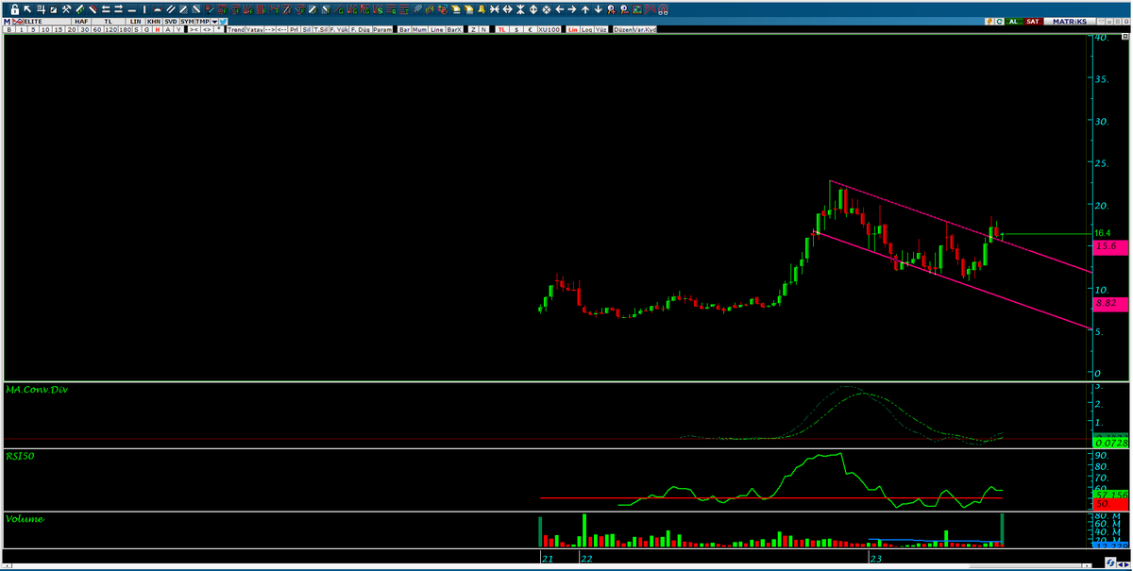Click the RSI50 indicator label
Image resolution: width=1133 pixels, height=571 pixels.
coord(22,455)
